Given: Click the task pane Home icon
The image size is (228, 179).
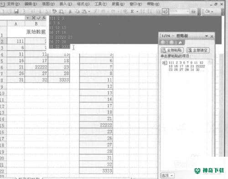Looking at the screenshot, I should [x=181, y=42].
